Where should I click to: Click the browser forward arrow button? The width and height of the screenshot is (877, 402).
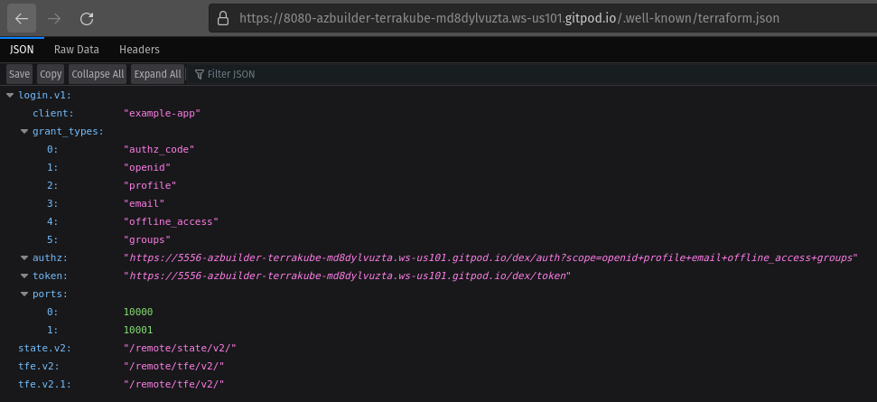click(x=54, y=18)
